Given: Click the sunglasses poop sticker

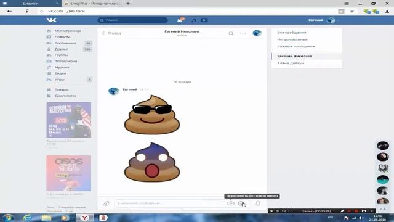Looking at the screenshot, I should (152, 115).
